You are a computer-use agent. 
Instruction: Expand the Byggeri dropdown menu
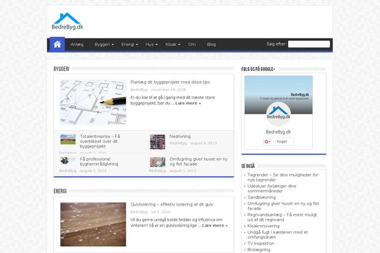tap(104, 44)
